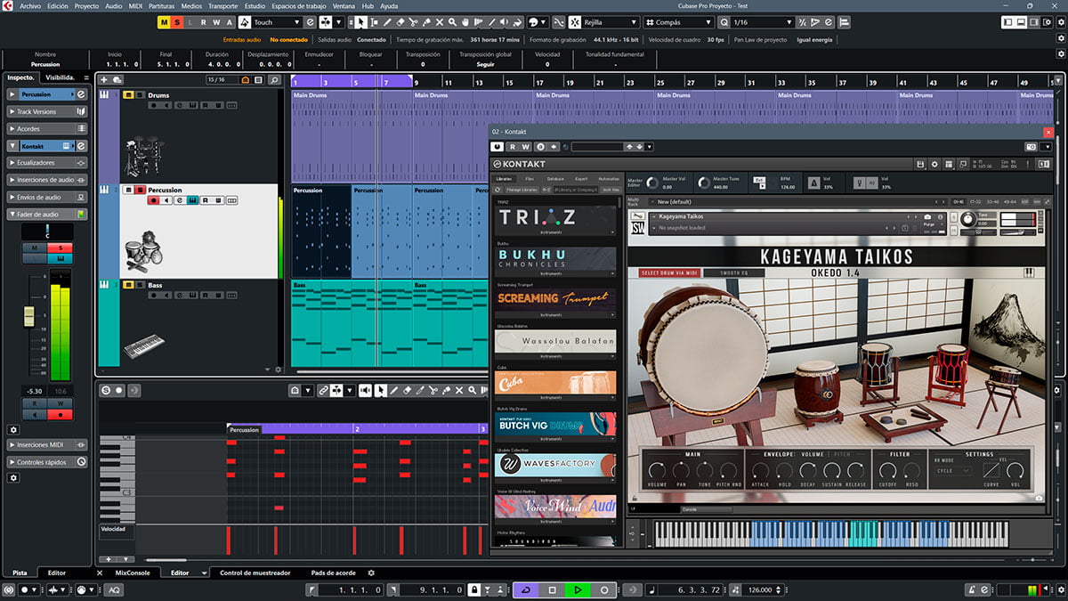
Task: Select the key editor erase tool
Action: coord(408,390)
